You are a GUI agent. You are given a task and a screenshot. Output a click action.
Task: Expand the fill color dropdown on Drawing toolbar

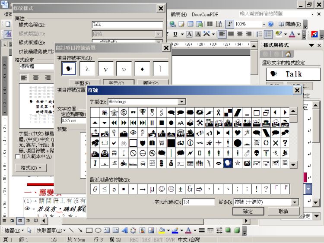tap(168, 230)
